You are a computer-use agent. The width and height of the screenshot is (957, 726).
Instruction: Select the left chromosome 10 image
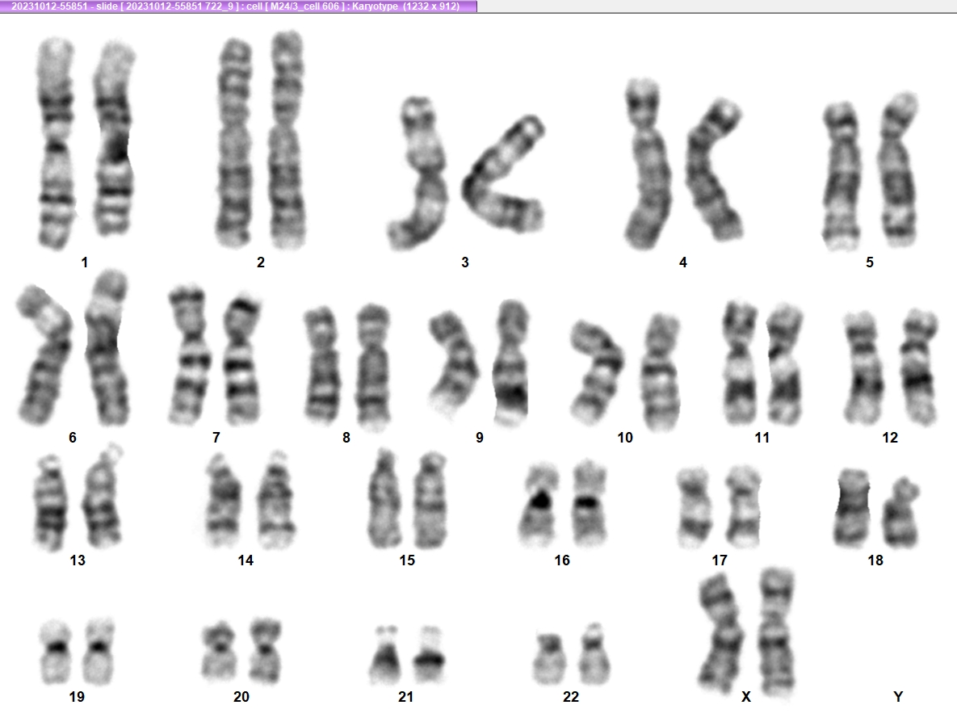point(598,373)
